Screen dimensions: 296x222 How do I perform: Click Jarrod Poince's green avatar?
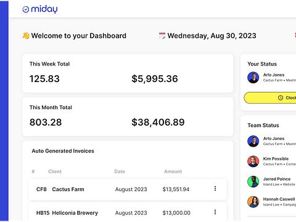pyautogui.click(x=253, y=181)
